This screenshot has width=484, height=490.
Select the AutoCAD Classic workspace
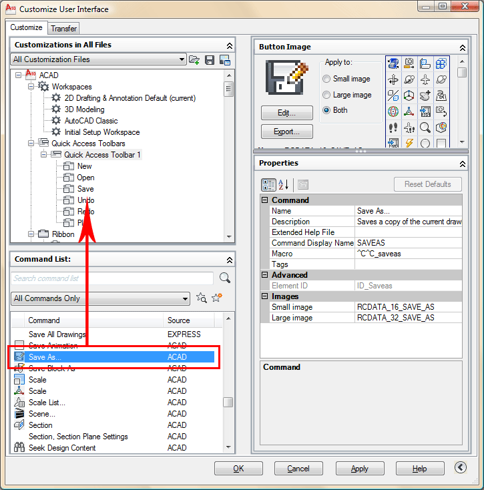(91, 121)
